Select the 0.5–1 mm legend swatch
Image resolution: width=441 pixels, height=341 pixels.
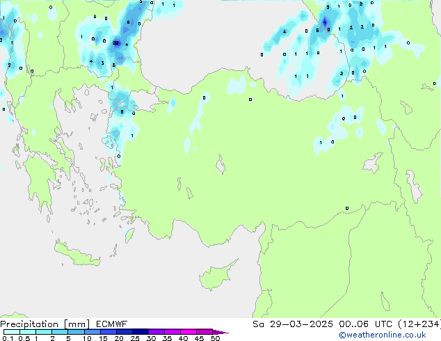[28, 332]
